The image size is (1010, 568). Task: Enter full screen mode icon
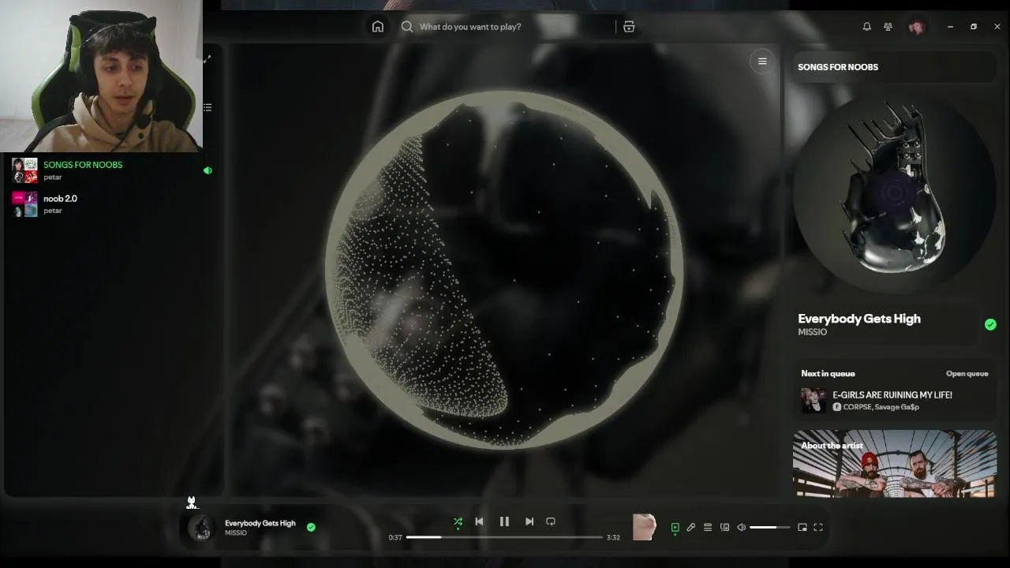click(818, 528)
